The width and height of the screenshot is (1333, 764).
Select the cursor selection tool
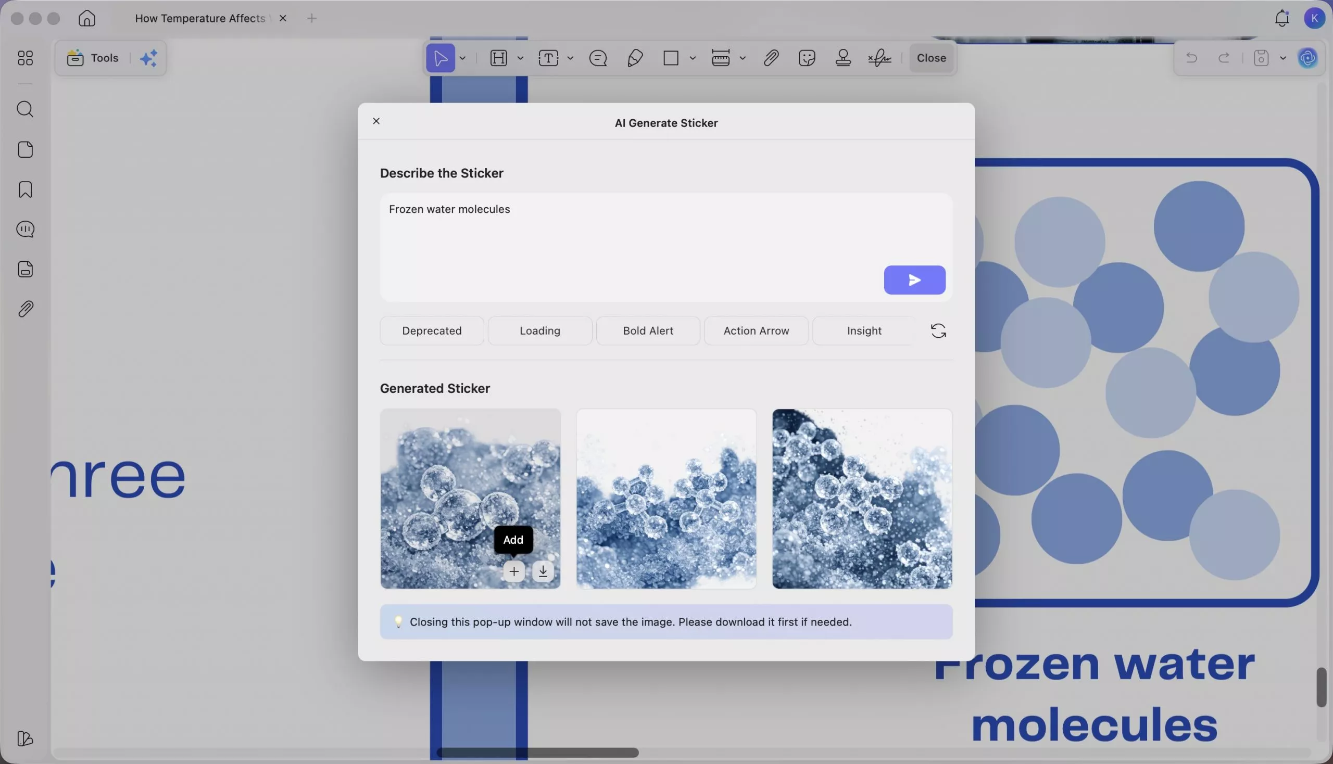click(x=441, y=58)
